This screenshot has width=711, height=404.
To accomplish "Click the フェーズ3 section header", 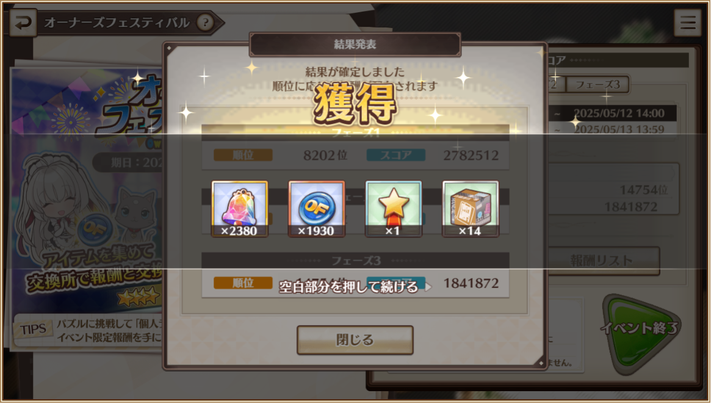I will pyautogui.click(x=355, y=261).
